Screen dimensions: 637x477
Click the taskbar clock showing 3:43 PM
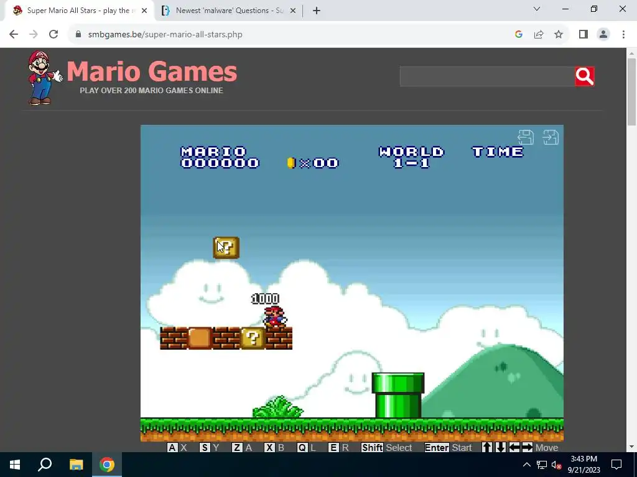coord(584,465)
